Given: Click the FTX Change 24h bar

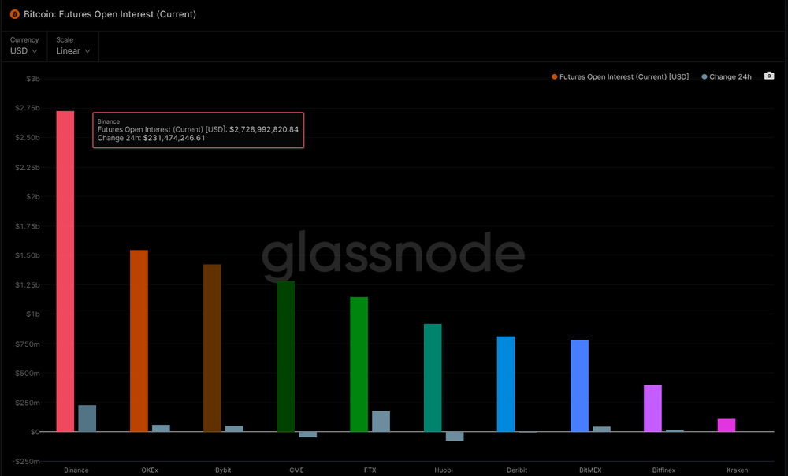Looking at the screenshot, I should click(x=381, y=421).
